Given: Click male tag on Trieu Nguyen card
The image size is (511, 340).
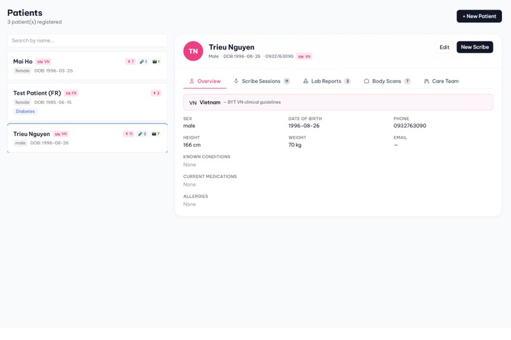Looking at the screenshot, I should (20, 143).
